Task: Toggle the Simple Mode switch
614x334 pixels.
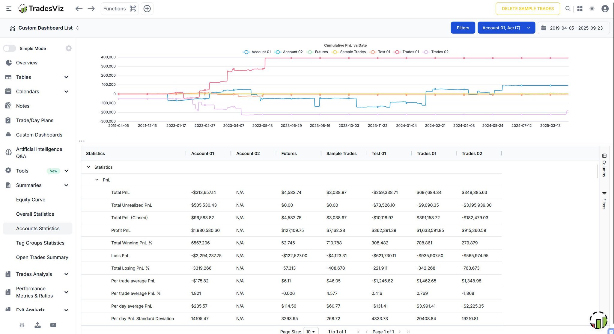Action: [x=10, y=48]
